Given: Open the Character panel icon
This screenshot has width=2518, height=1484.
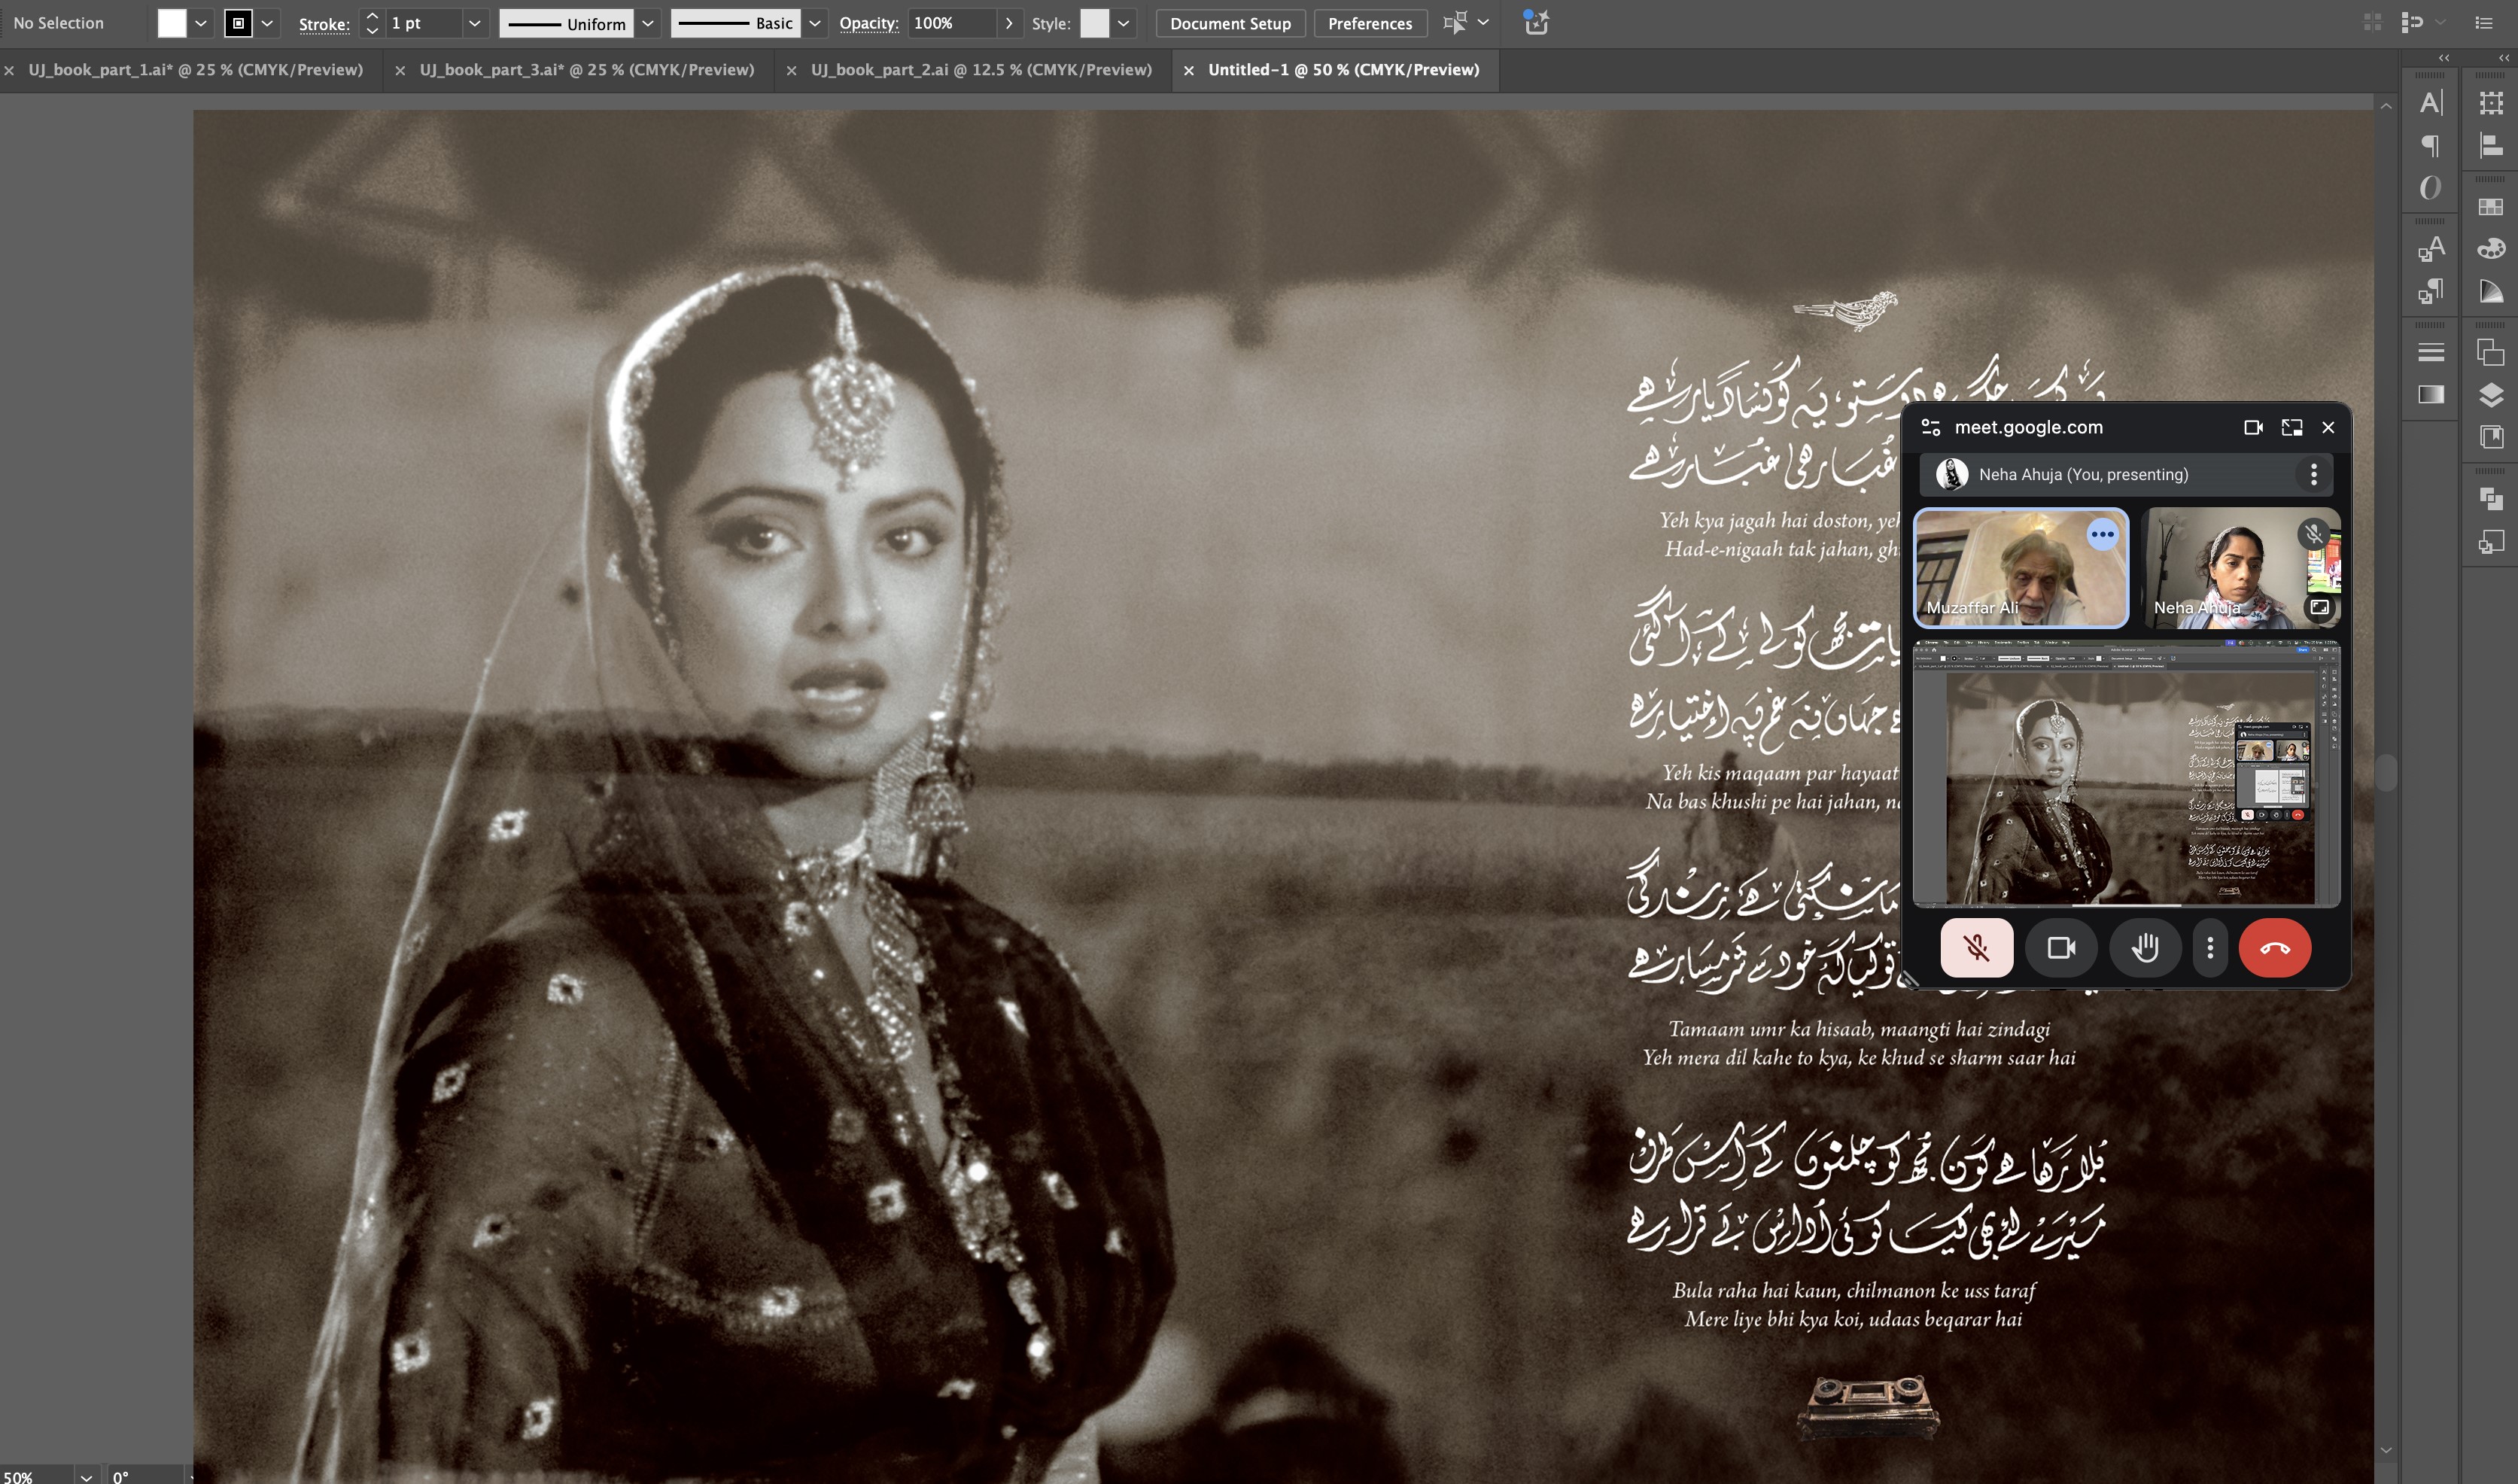Looking at the screenshot, I should pyautogui.click(x=2431, y=102).
